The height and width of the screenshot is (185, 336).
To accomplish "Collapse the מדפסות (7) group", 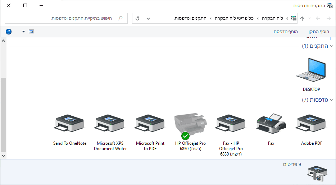I will coord(332,100).
